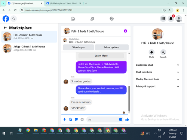Click the $900 listing header link
The width and height of the screenshot is (187, 140).
[82, 42]
